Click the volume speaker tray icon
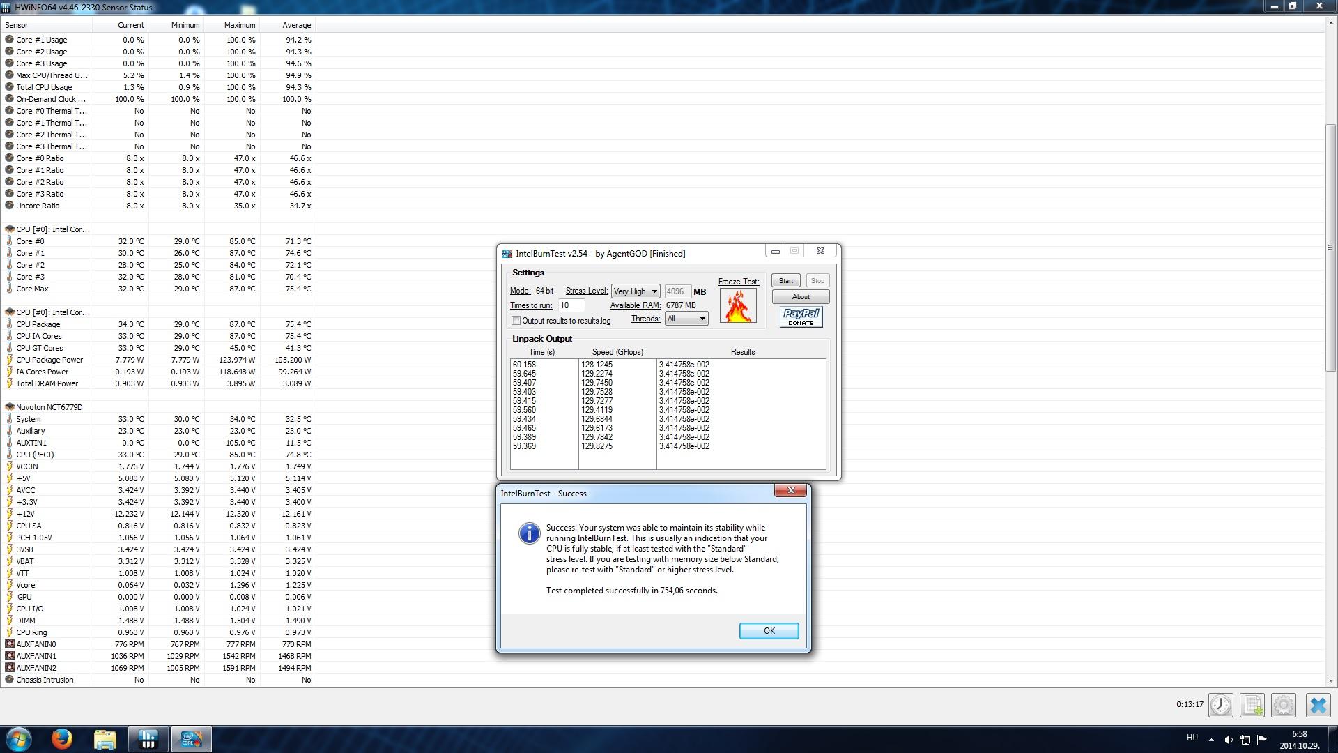The width and height of the screenshot is (1338, 753). (x=1228, y=739)
